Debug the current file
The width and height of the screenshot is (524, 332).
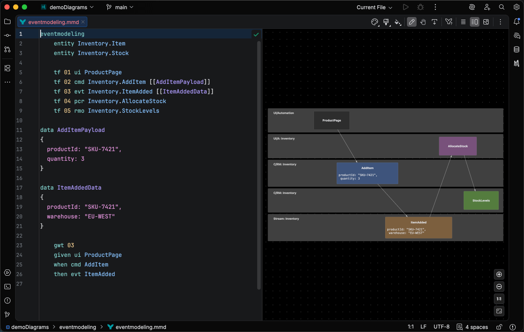point(421,7)
